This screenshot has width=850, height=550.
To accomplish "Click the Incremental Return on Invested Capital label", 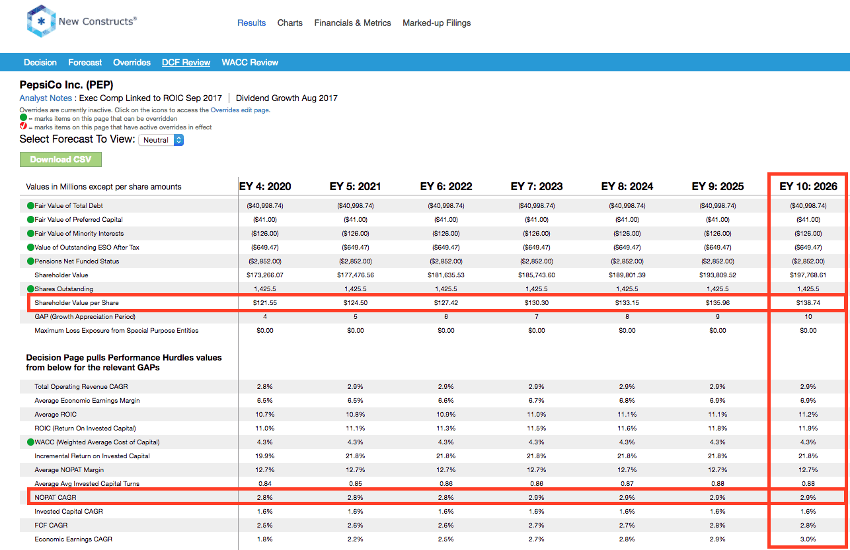I will click(x=93, y=456).
